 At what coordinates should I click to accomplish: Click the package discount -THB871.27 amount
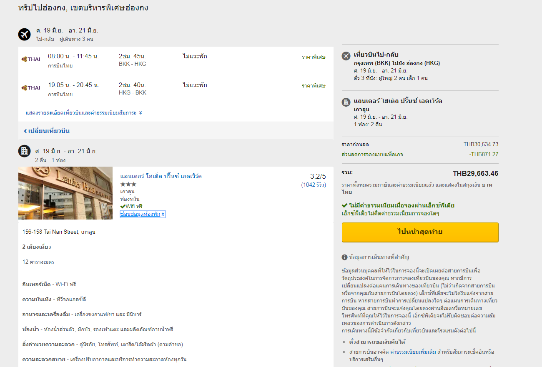pos(484,155)
